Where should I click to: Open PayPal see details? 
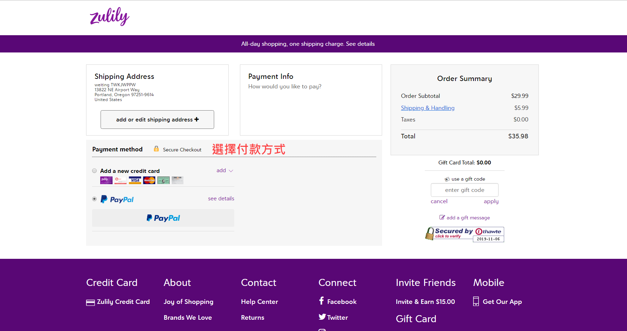(x=221, y=199)
